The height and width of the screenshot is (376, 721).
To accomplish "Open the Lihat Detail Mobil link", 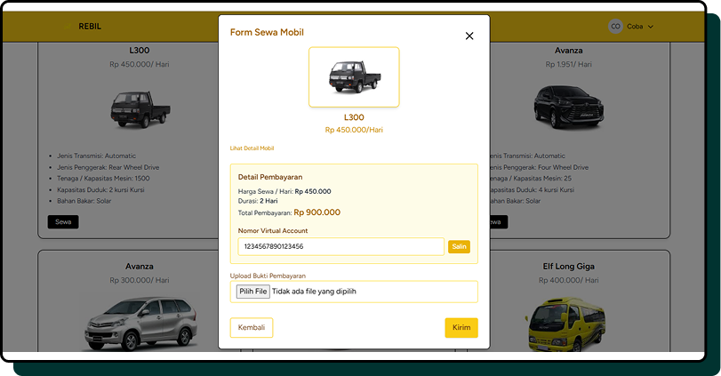I will pyautogui.click(x=252, y=148).
